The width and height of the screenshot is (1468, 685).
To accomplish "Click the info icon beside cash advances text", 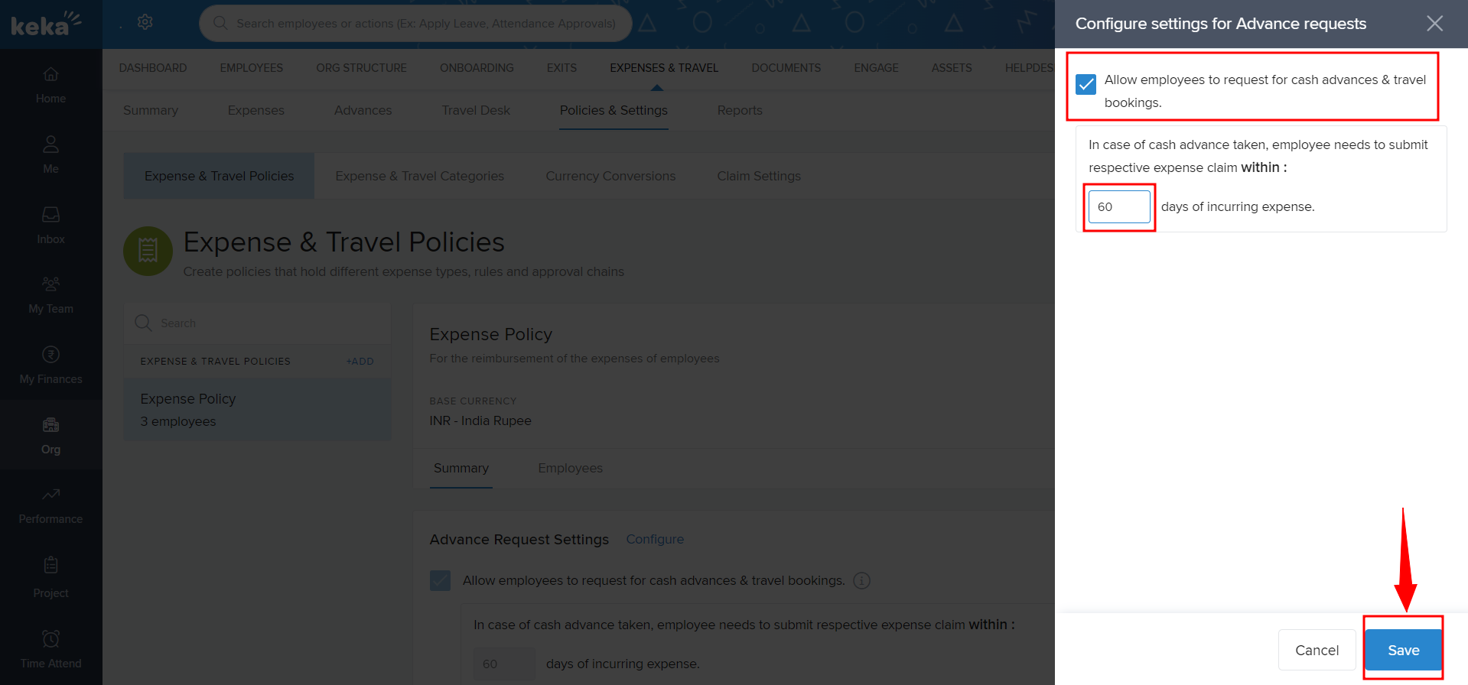I will pyautogui.click(x=861, y=581).
